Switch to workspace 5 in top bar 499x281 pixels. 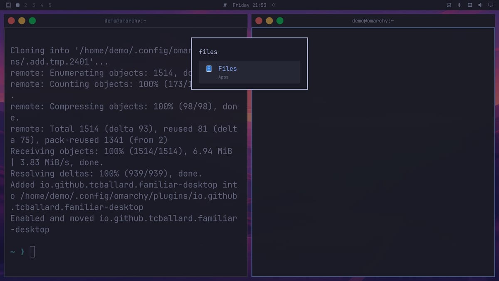(x=50, y=5)
